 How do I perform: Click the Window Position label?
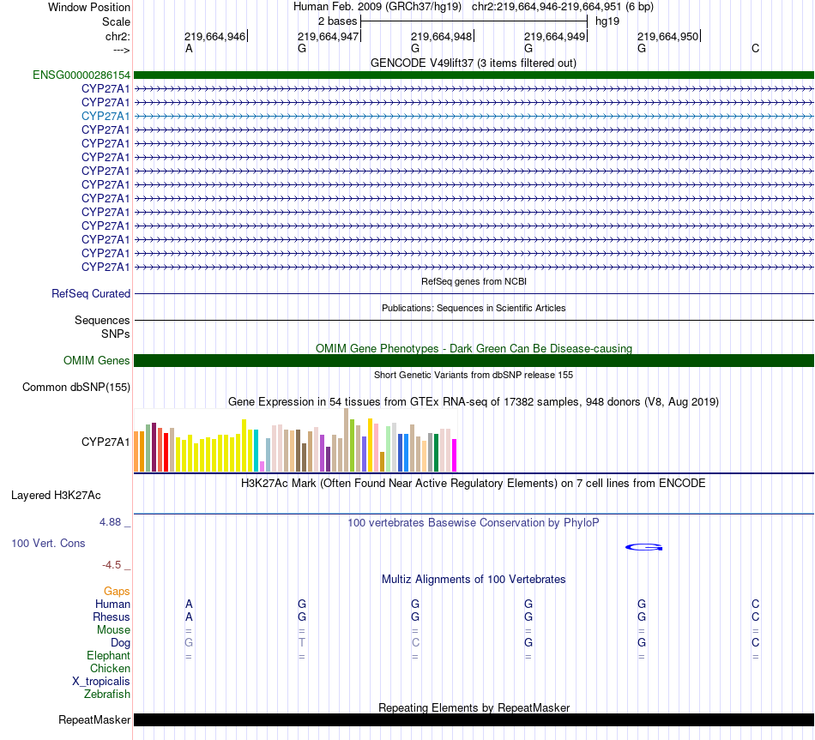tap(89, 7)
